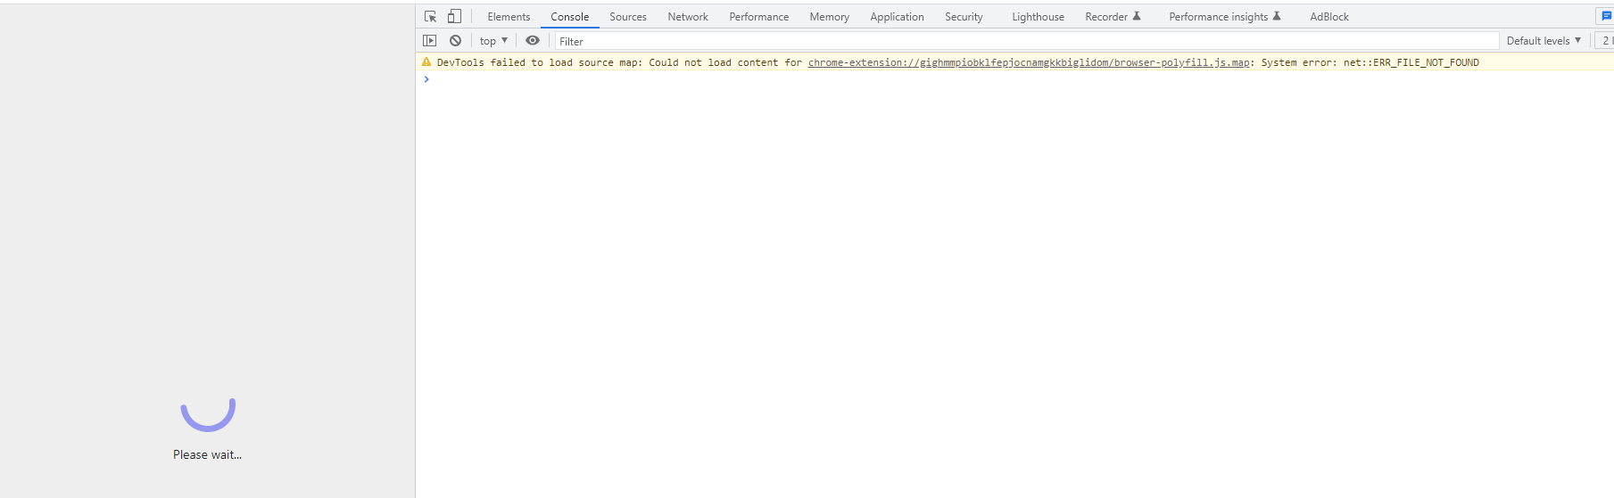The height and width of the screenshot is (498, 1614).
Task: Open the Sources tab
Action: click(x=628, y=17)
